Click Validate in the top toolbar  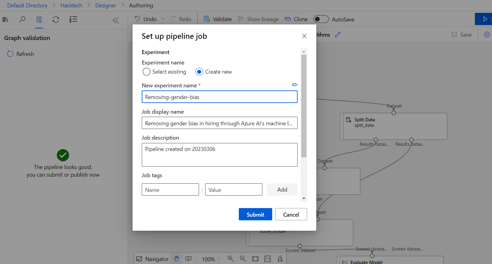coord(218,19)
